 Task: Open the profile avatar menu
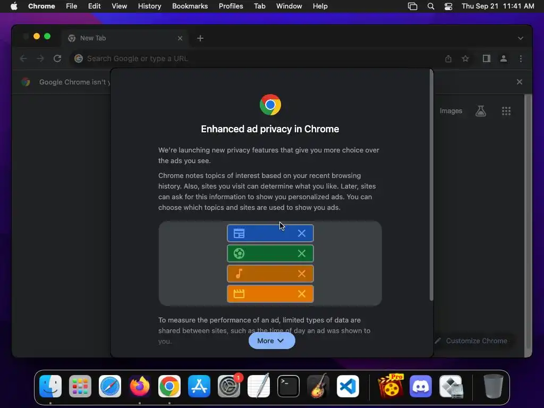[504, 58]
